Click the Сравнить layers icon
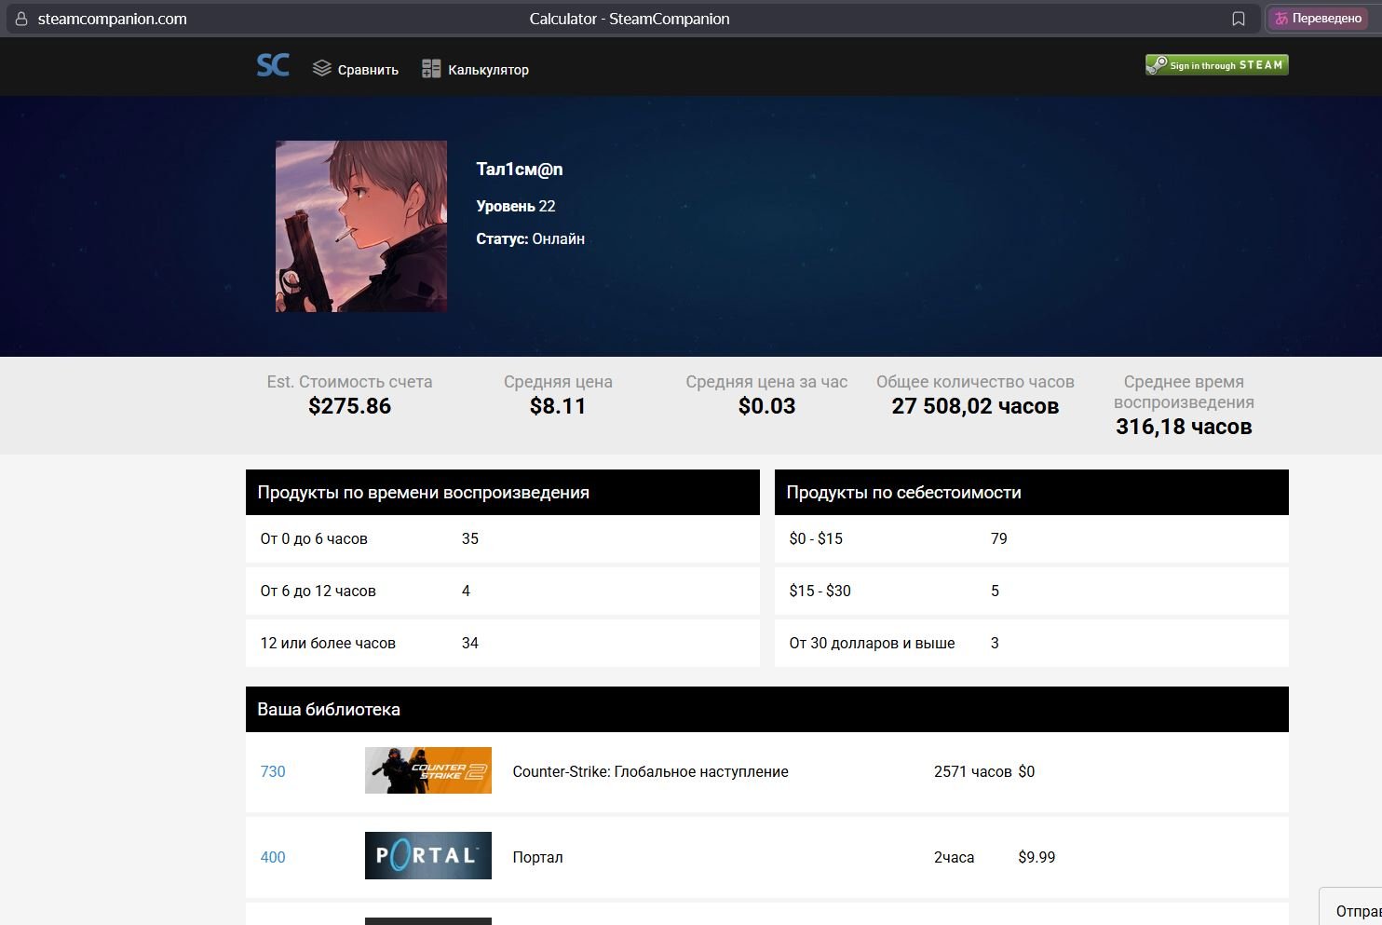The image size is (1382, 925). pyautogui.click(x=322, y=68)
